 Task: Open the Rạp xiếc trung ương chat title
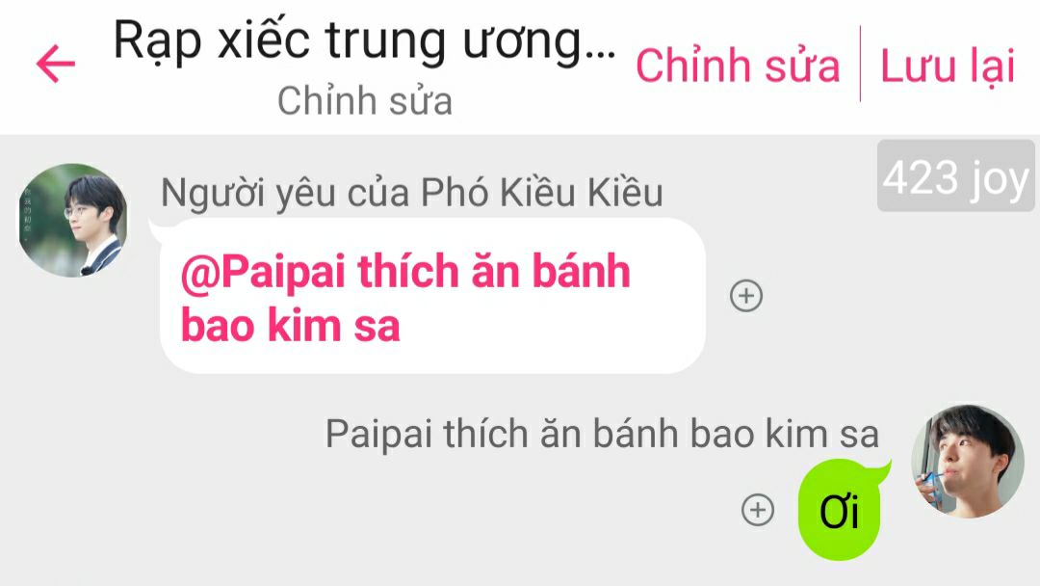[364, 42]
